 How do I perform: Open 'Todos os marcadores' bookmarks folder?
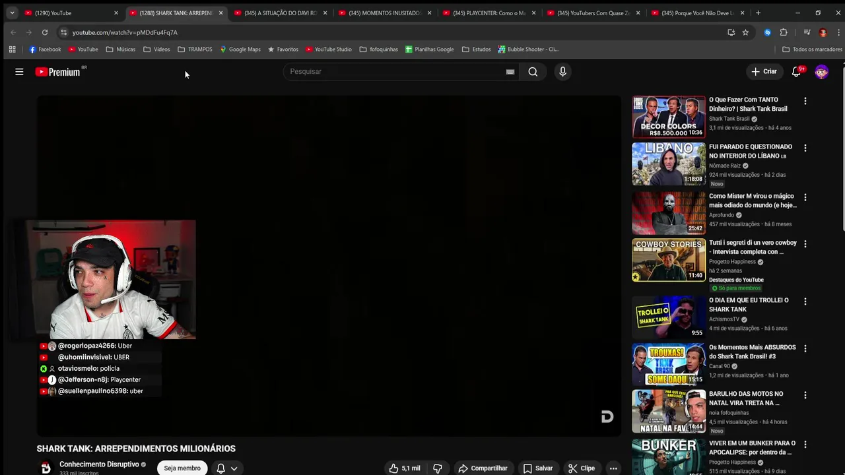click(812, 49)
